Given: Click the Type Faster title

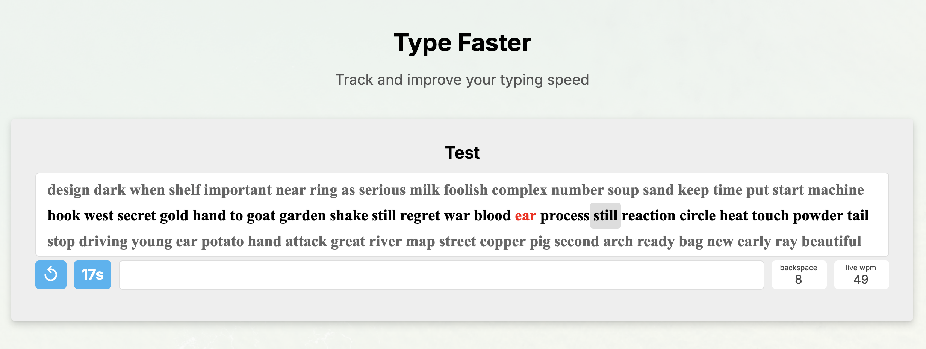Looking at the screenshot, I should click(462, 42).
